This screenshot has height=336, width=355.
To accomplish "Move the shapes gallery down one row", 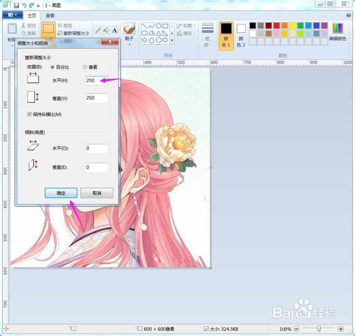I will 172,33.
